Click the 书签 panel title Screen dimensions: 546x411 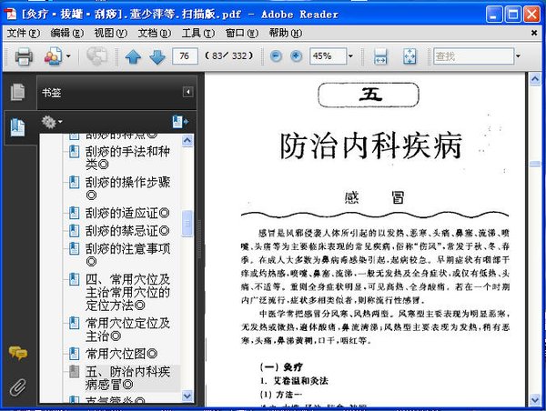[52, 93]
